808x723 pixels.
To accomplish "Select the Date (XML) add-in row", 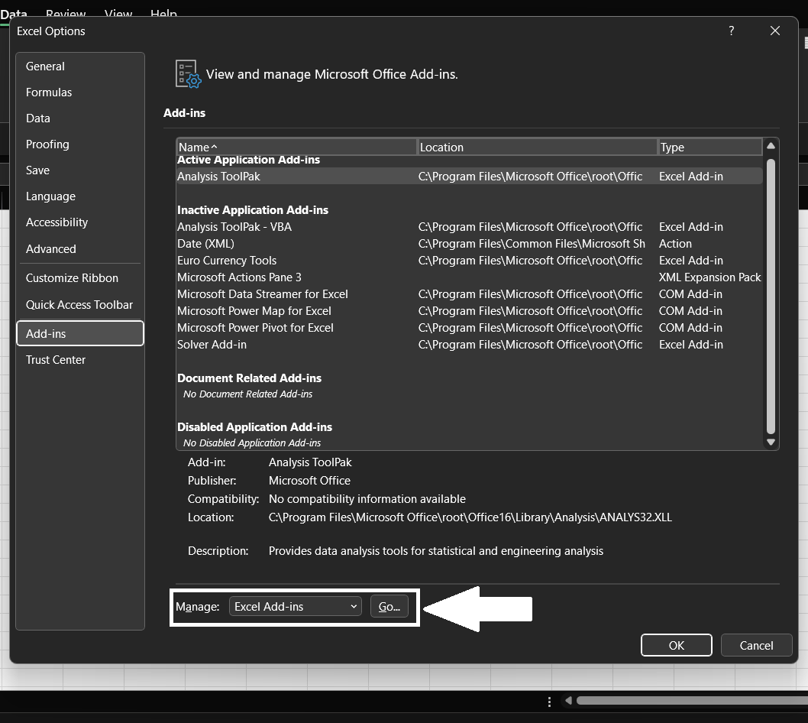I will [469, 244].
